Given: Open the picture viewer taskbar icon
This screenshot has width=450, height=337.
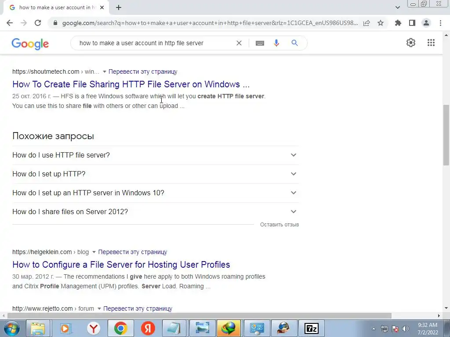Looking at the screenshot, I should tap(202, 328).
